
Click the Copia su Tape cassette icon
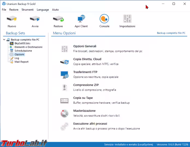point(64,101)
